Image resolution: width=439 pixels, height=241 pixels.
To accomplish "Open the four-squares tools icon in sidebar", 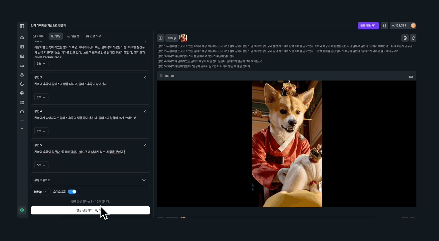I will (x=22, y=102).
